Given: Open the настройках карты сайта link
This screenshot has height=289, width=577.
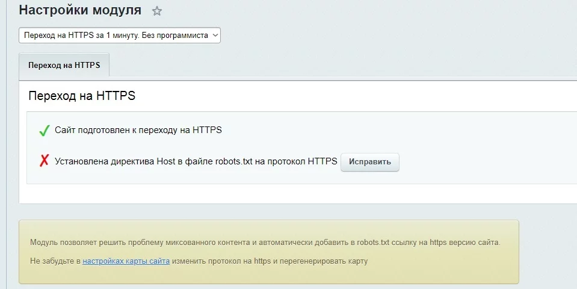Looking at the screenshot, I should coord(126,261).
